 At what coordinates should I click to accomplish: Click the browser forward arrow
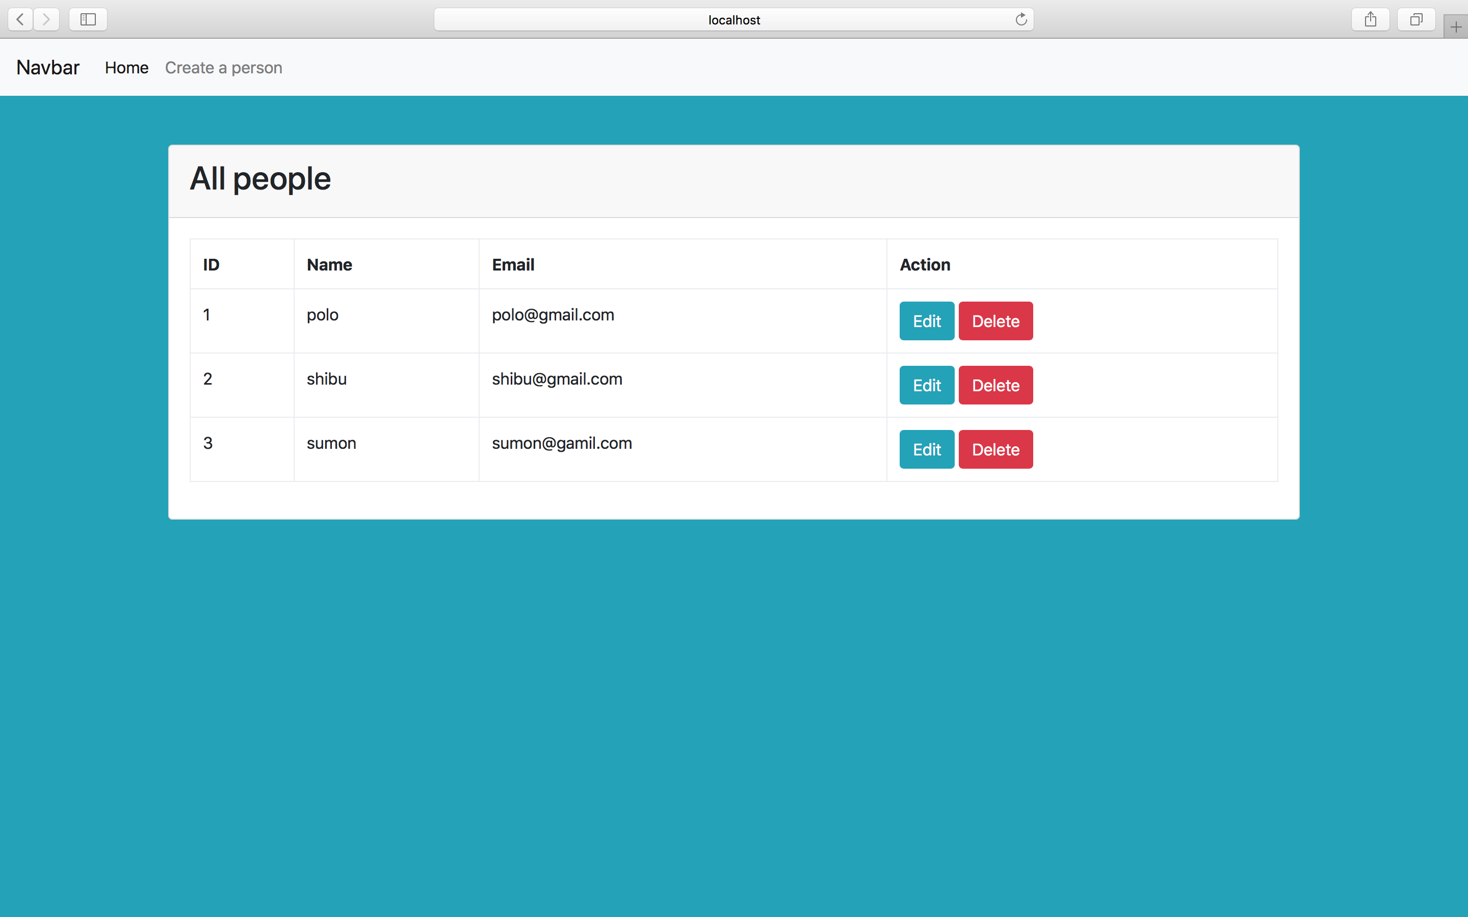click(46, 19)
